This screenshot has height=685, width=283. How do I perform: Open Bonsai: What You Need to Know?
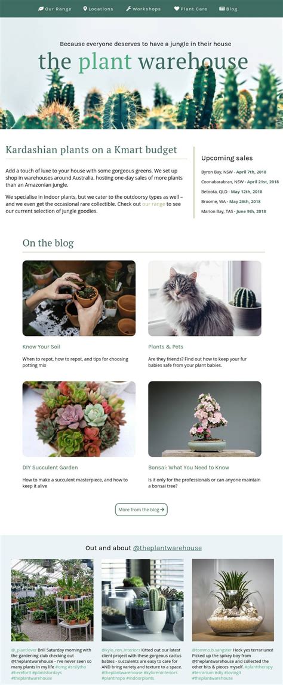(x=189, y=468)
